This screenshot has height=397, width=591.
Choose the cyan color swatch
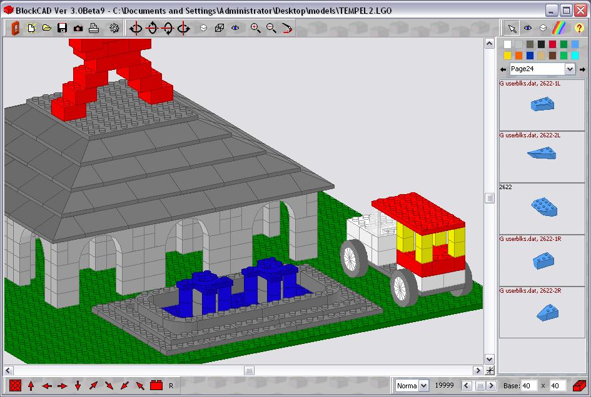pyautogui.click(x=575, y=56)
